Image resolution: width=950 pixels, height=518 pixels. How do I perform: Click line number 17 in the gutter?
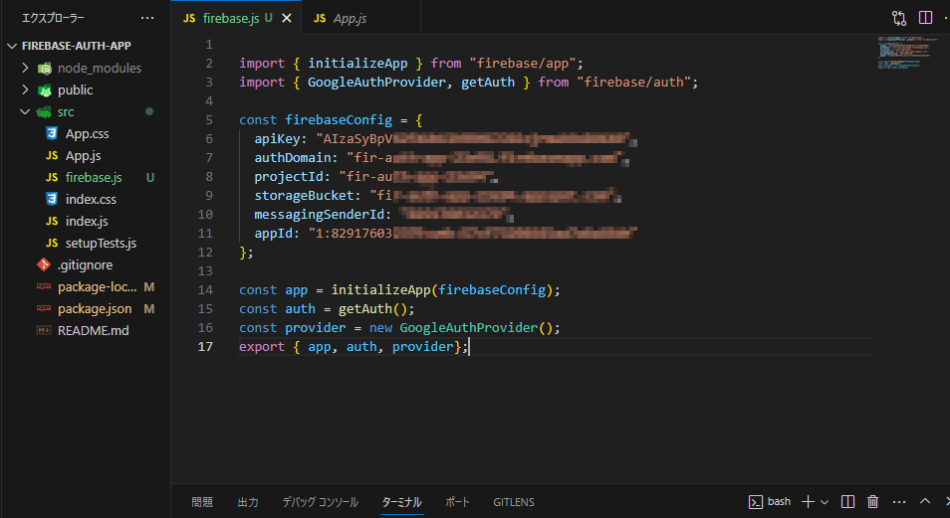click(205, 346)
